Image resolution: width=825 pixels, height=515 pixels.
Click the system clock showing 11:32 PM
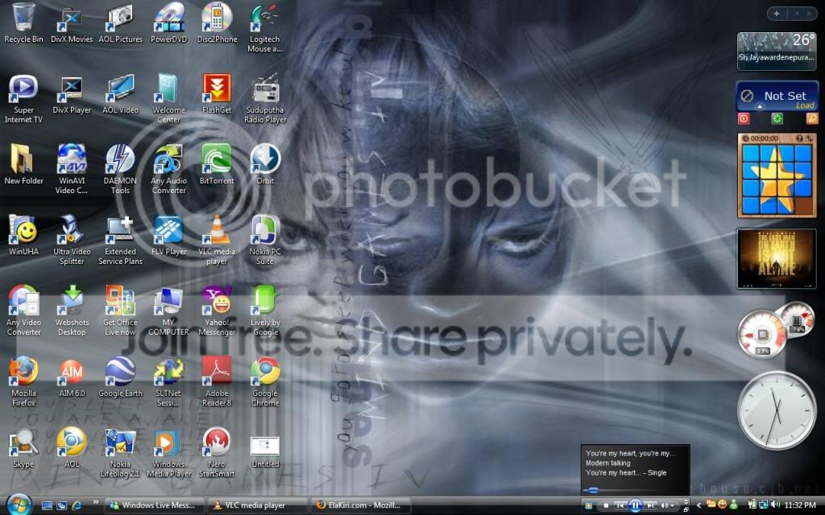point(800,505)
